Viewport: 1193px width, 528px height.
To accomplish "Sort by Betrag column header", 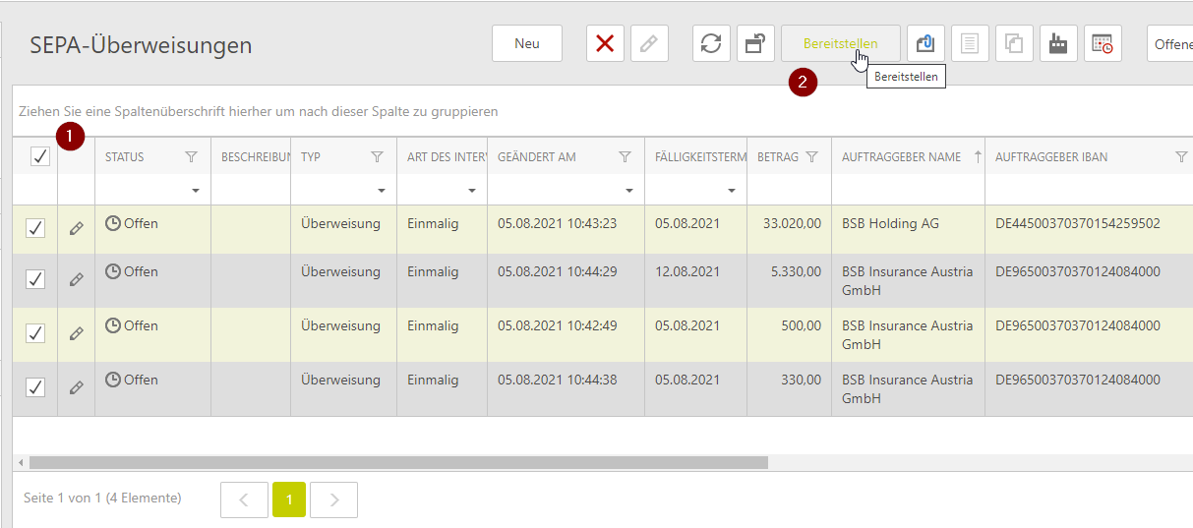I will (x=777, y=157).
